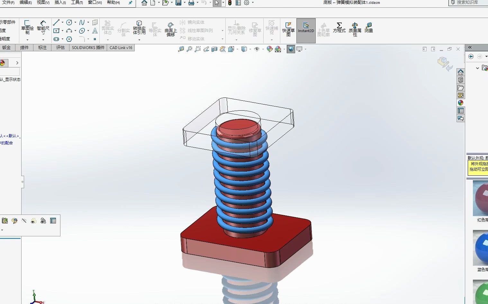Select the green appearance sphere
The image size is (488, 304).
481,292
